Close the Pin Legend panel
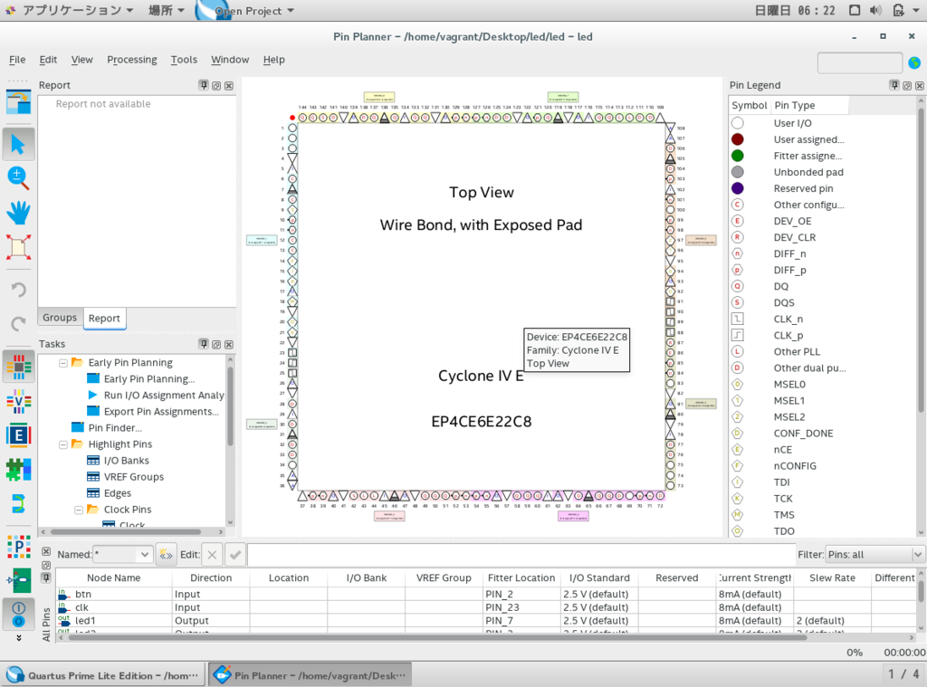This screenshot has height=687, width=927. (920, 86)
